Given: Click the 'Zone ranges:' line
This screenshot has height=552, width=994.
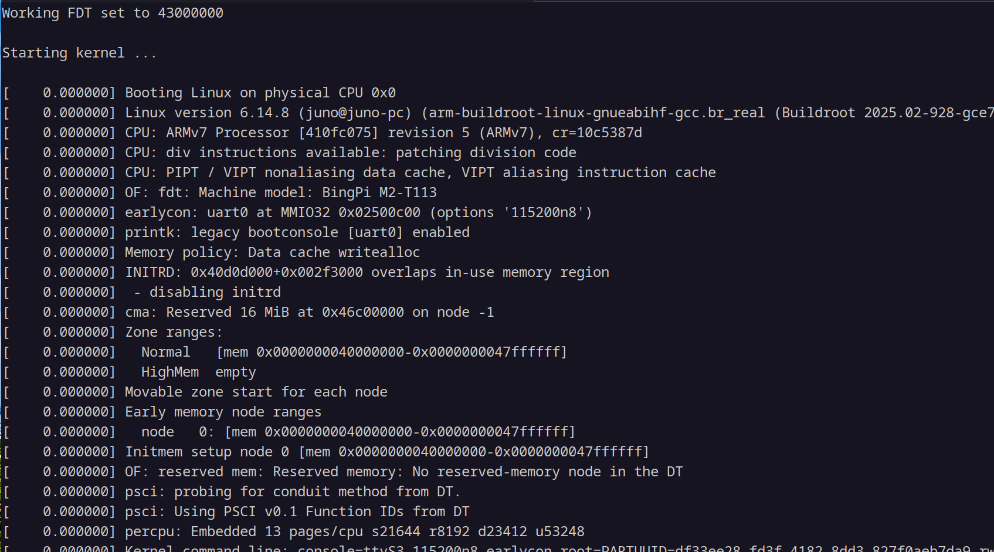Looking at the screenshot, I should coord(174,332).
